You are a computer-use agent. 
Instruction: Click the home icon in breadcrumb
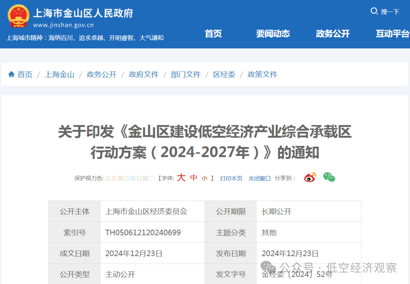11,74
